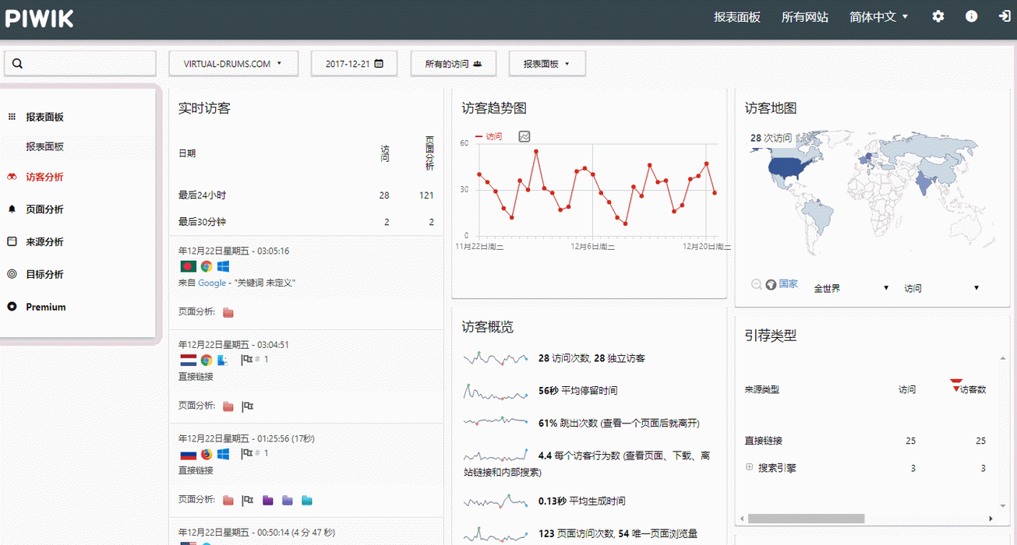Image resolution: width=1017 pixels, height=545 pixels.
Task: Click inside the search input field
Action: pos(80,63)
